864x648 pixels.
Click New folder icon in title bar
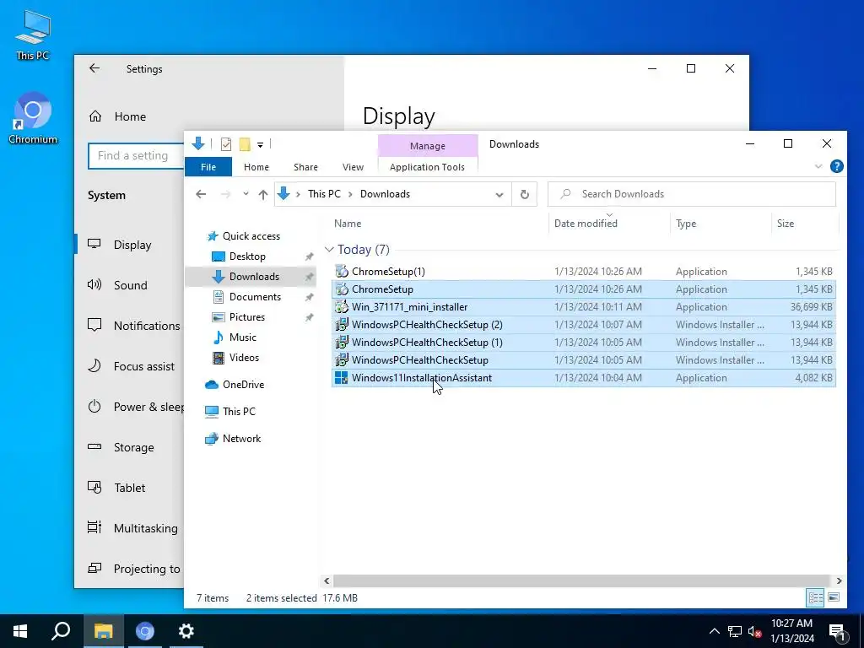[245, 144]
